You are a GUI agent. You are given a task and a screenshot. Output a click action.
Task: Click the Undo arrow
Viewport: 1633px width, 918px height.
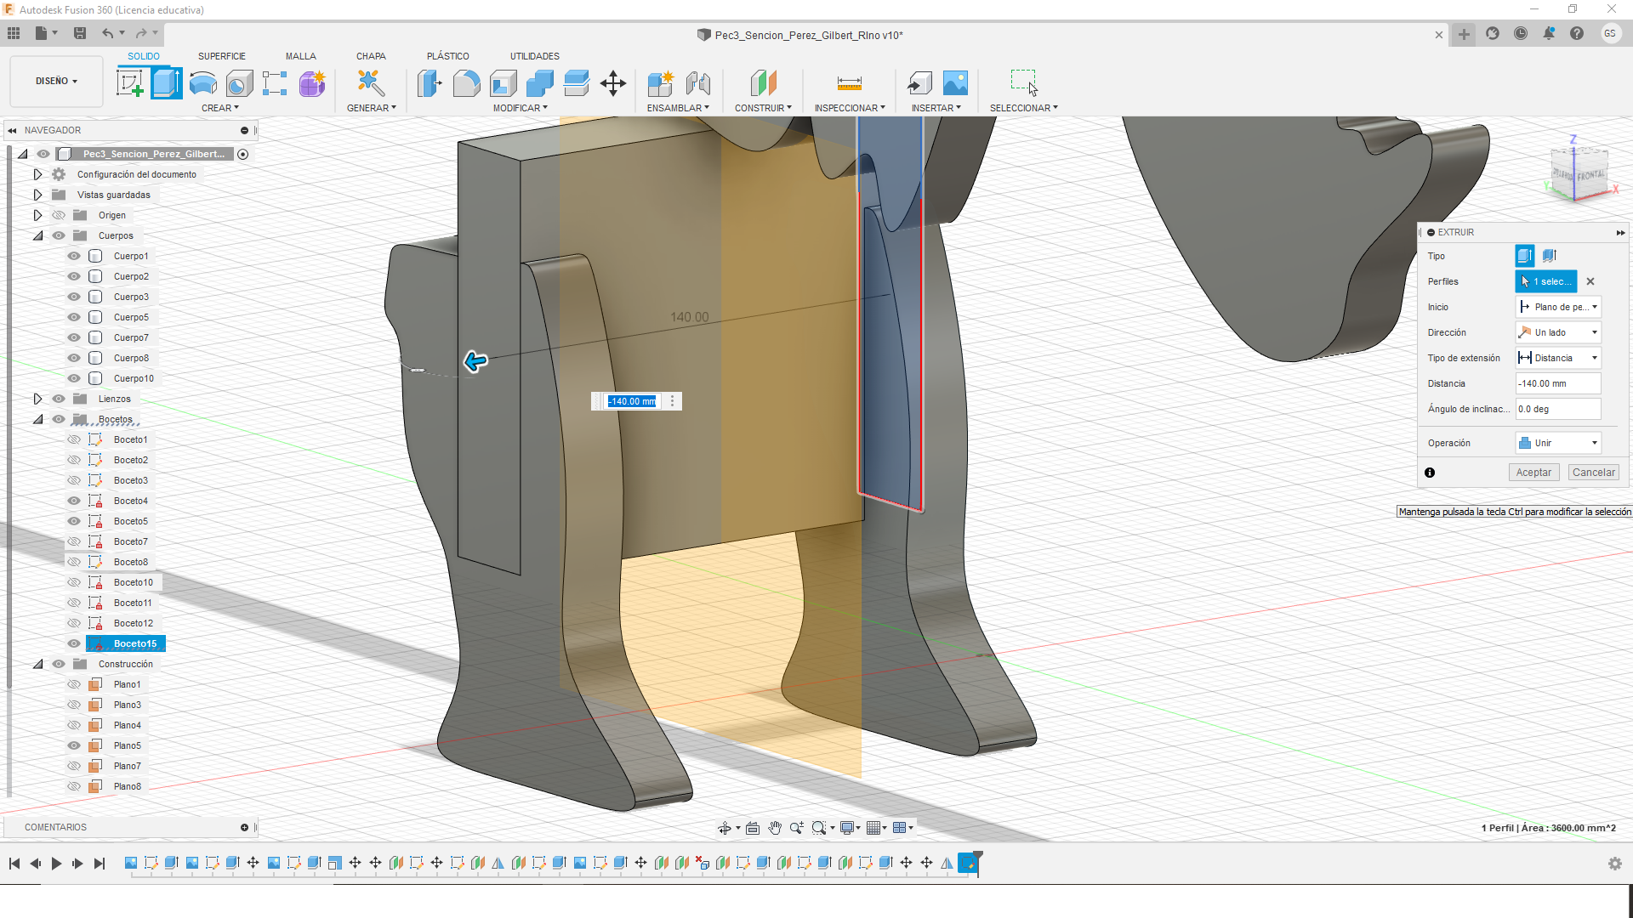(108, 33)
